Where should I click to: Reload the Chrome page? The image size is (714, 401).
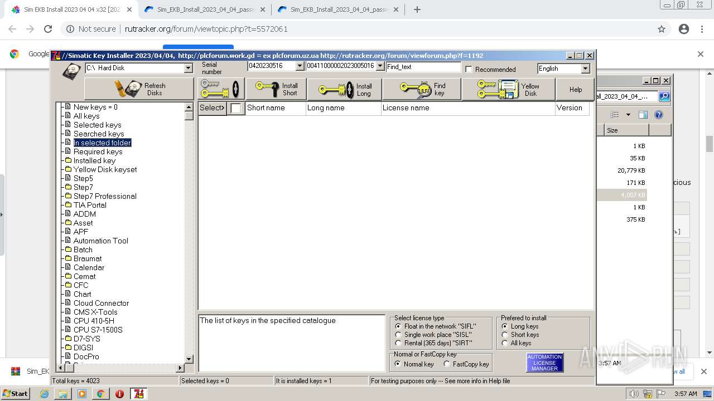[48, 29]
